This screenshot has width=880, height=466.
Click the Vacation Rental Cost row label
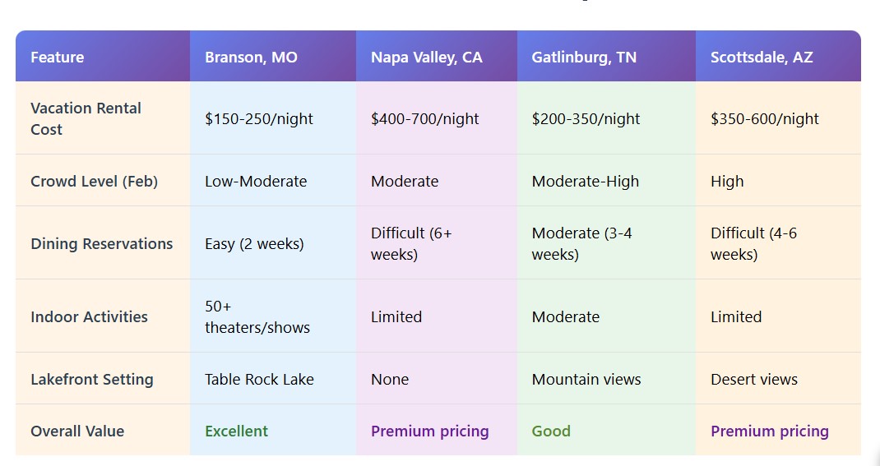click(86, 118)
